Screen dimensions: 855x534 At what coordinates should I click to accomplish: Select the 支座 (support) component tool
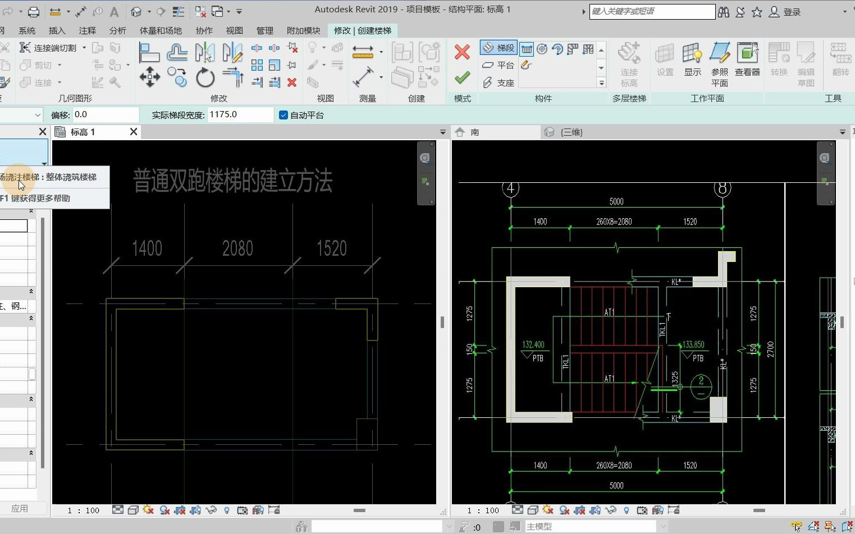(x=497, y=82)
